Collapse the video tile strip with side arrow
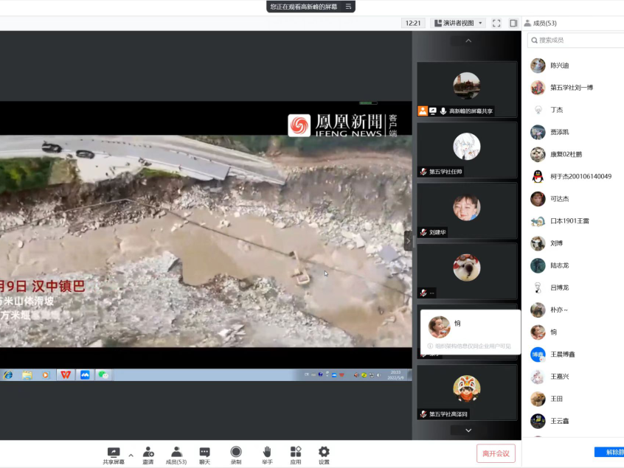 [x=408, y=240]
